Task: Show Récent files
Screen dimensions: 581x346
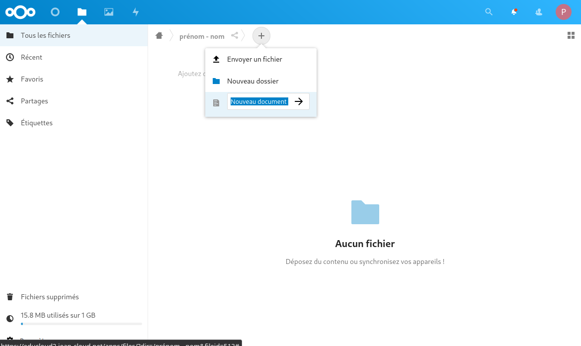Action: (x=31, y=57)
